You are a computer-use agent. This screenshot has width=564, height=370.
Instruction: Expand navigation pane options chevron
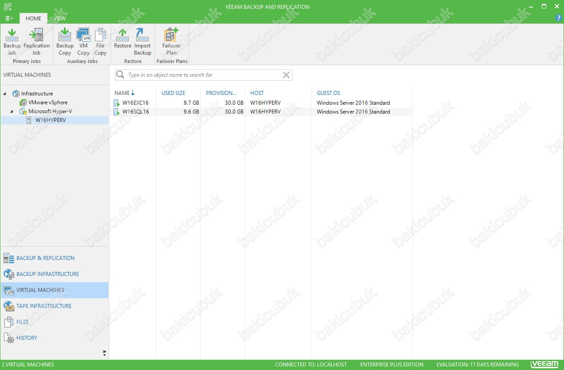(x=104, y=353)
